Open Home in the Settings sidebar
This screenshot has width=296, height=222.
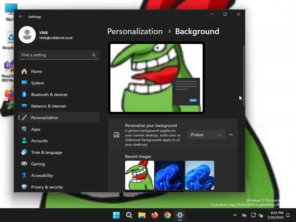[x=59, y=71]
